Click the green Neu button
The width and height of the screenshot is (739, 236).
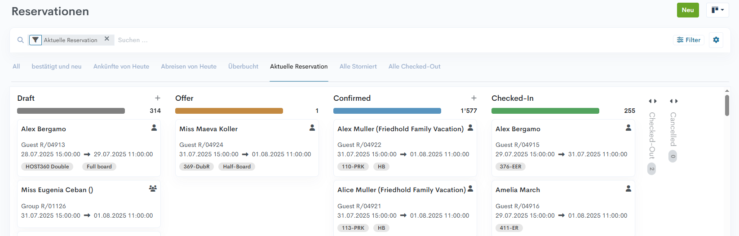coord(688,10)
